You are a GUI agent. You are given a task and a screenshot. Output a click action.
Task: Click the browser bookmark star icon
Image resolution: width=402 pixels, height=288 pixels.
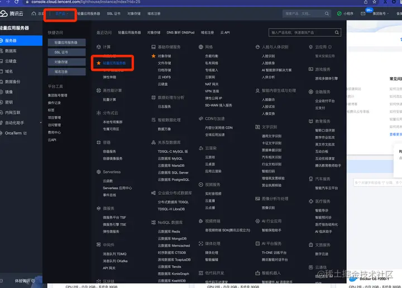374,2
